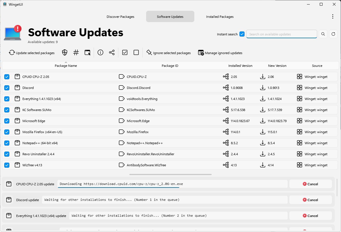
Task: Click Update selected packages button
Action: (x=32, y=53)
